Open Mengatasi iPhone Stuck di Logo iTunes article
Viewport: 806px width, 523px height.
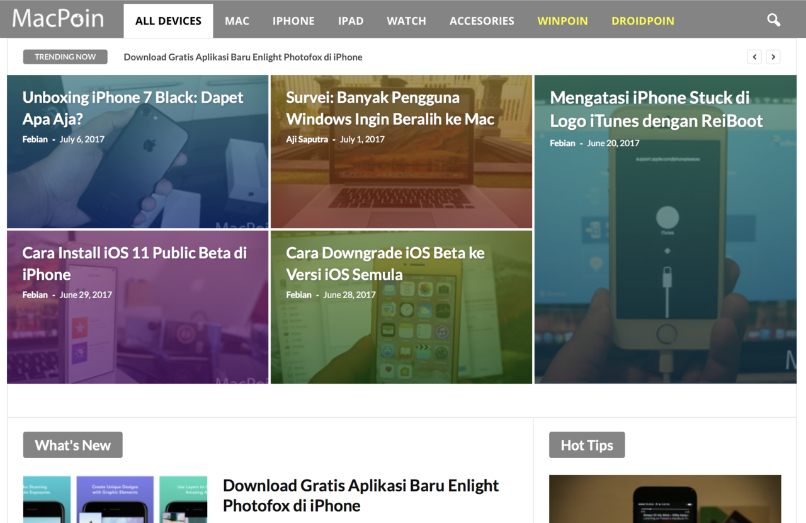(656, 109)
